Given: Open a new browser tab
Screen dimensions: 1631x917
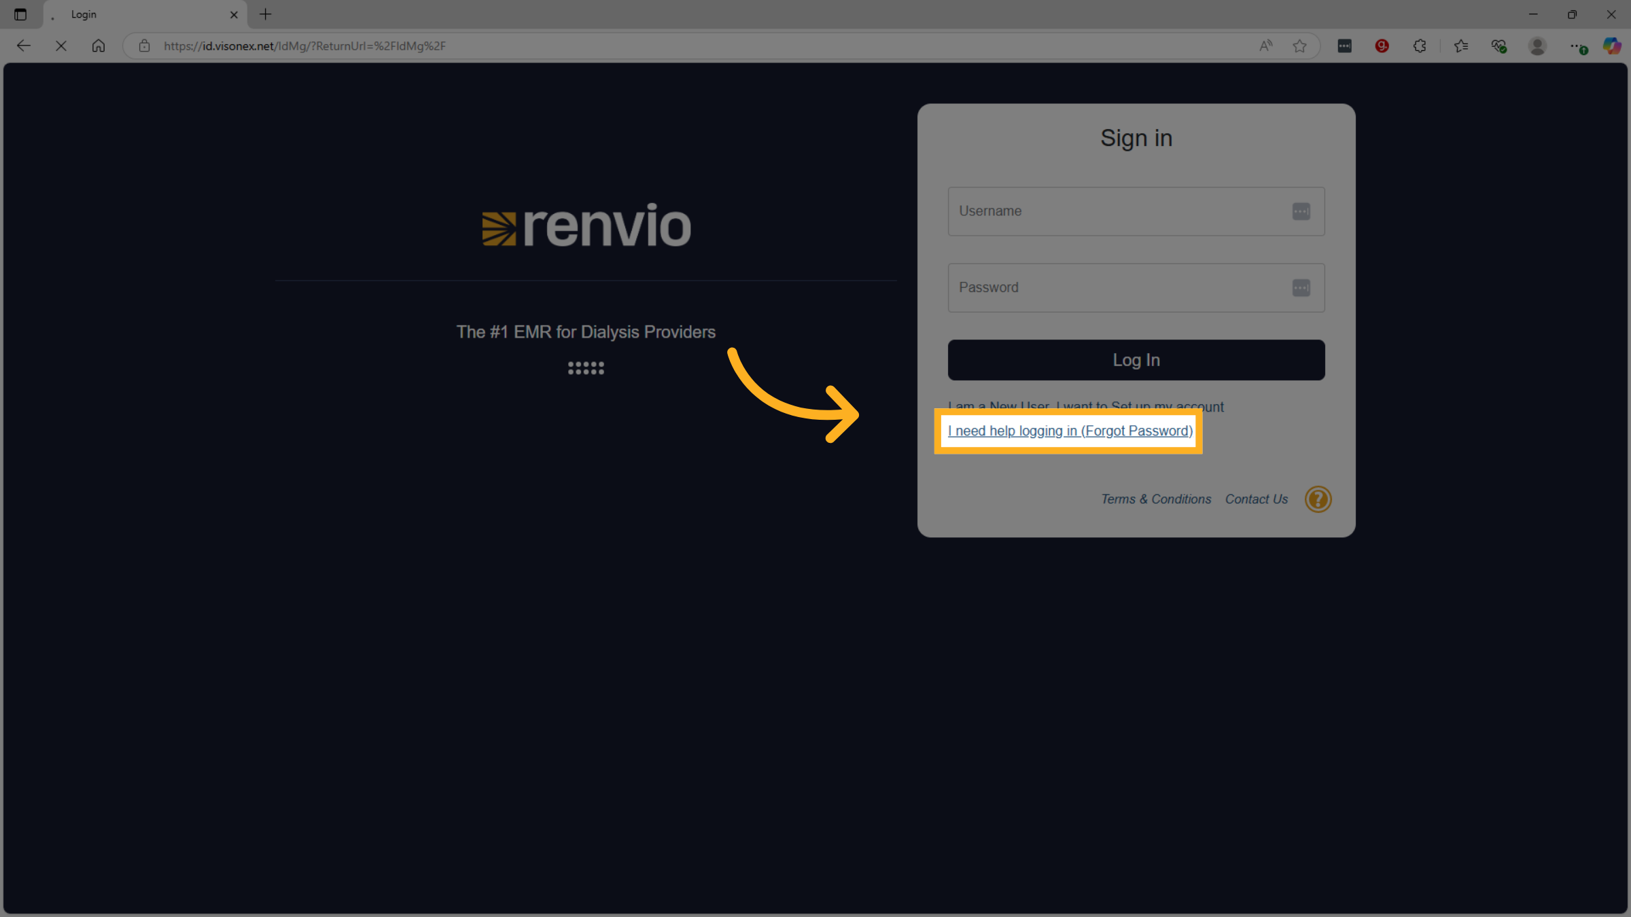Looking at the screenshot, I should 266,14.
